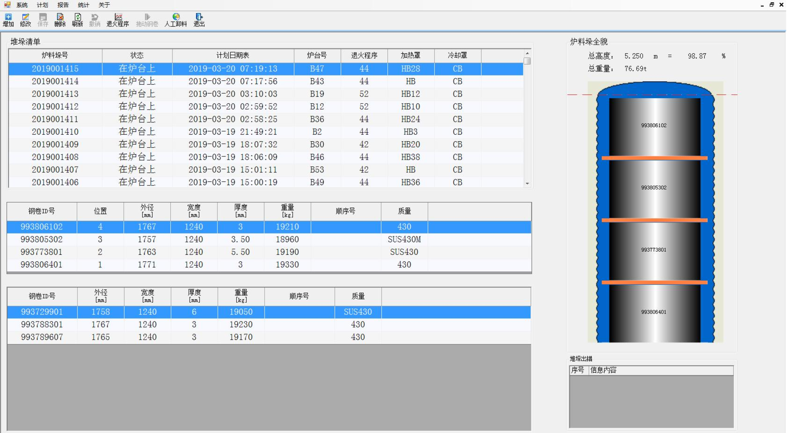Click the 炉料垛号 column header

(x=55, y=55)
